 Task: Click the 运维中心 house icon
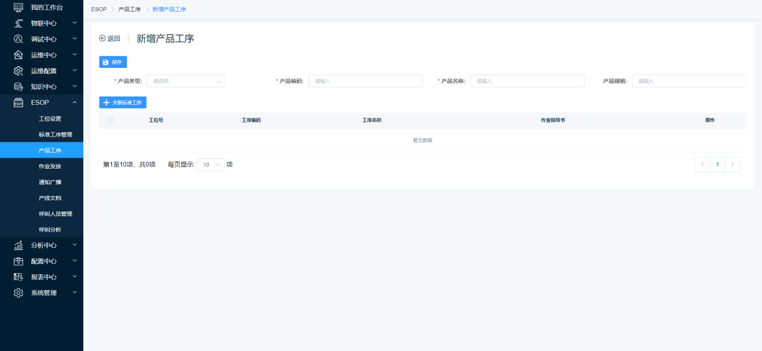point(18,55)
